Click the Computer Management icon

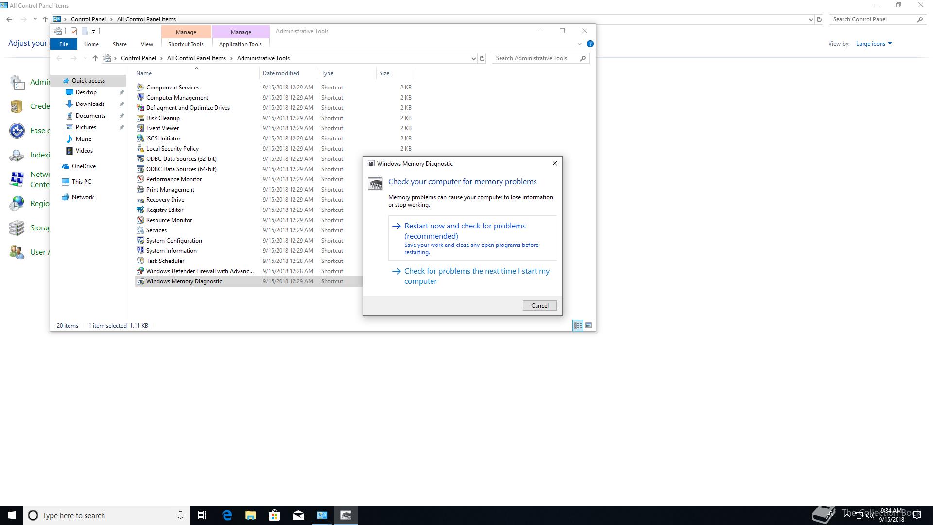(x=140, y=98)
